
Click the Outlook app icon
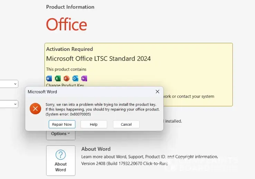pos(75,78)
